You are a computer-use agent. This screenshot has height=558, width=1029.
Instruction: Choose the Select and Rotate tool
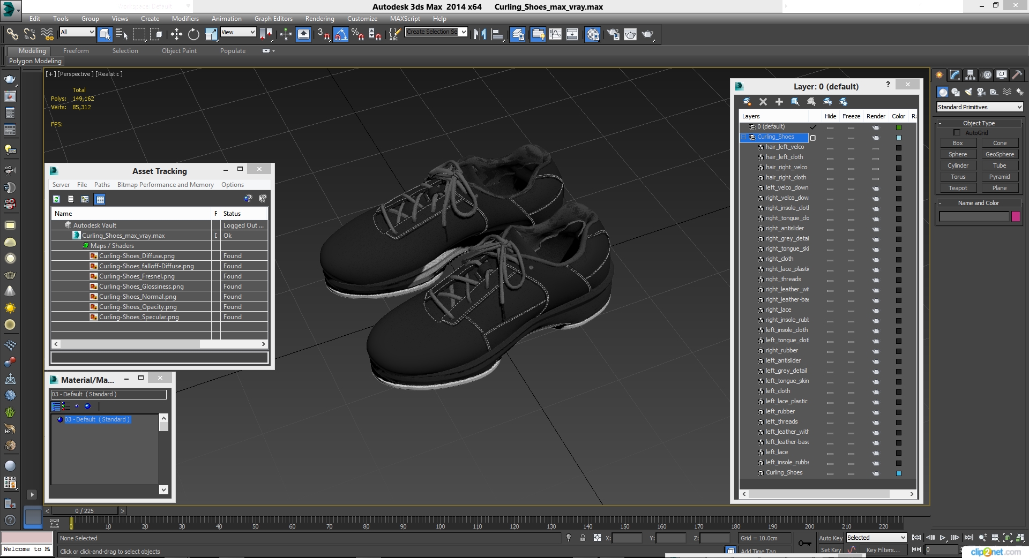193,34
